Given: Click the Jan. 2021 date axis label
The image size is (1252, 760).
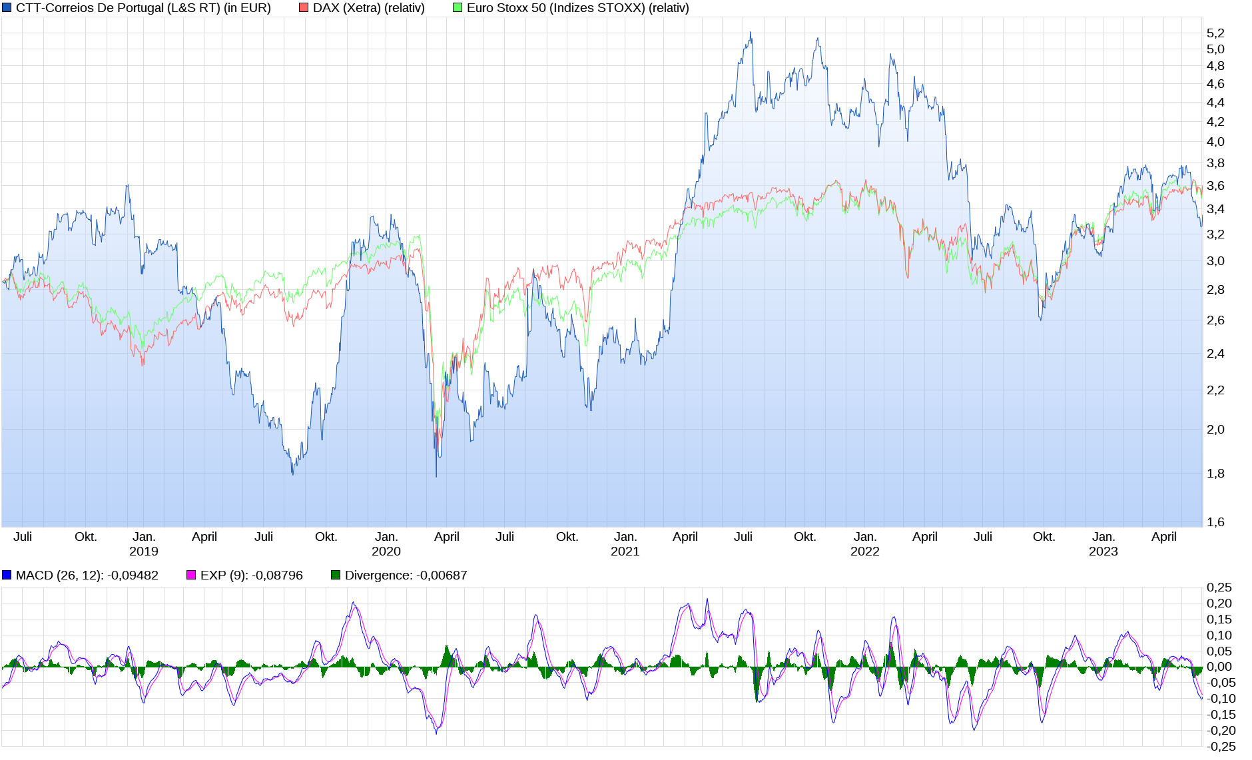Looking at the screenshot, I should (x=625, y=544).
